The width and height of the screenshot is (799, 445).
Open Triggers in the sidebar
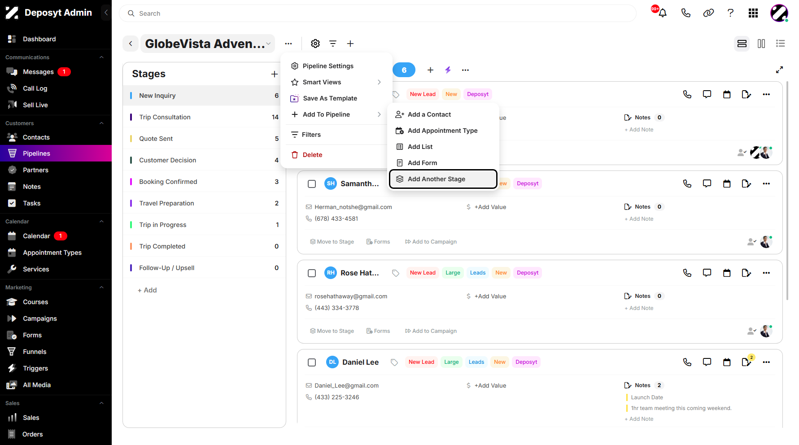click(56, 368)
